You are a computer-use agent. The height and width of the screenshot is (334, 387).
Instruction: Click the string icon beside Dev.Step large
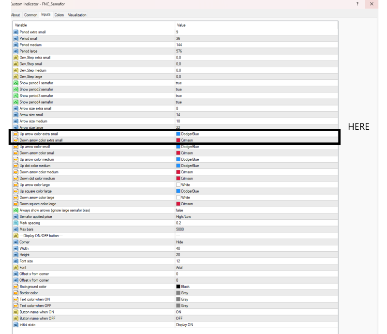(x=16, y=76)
